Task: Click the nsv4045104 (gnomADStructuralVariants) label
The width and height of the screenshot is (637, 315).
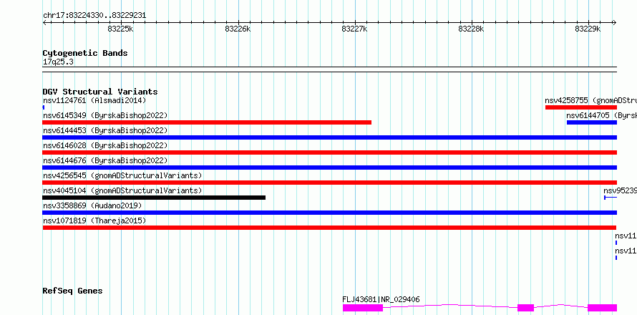Action: coord(122,190)
